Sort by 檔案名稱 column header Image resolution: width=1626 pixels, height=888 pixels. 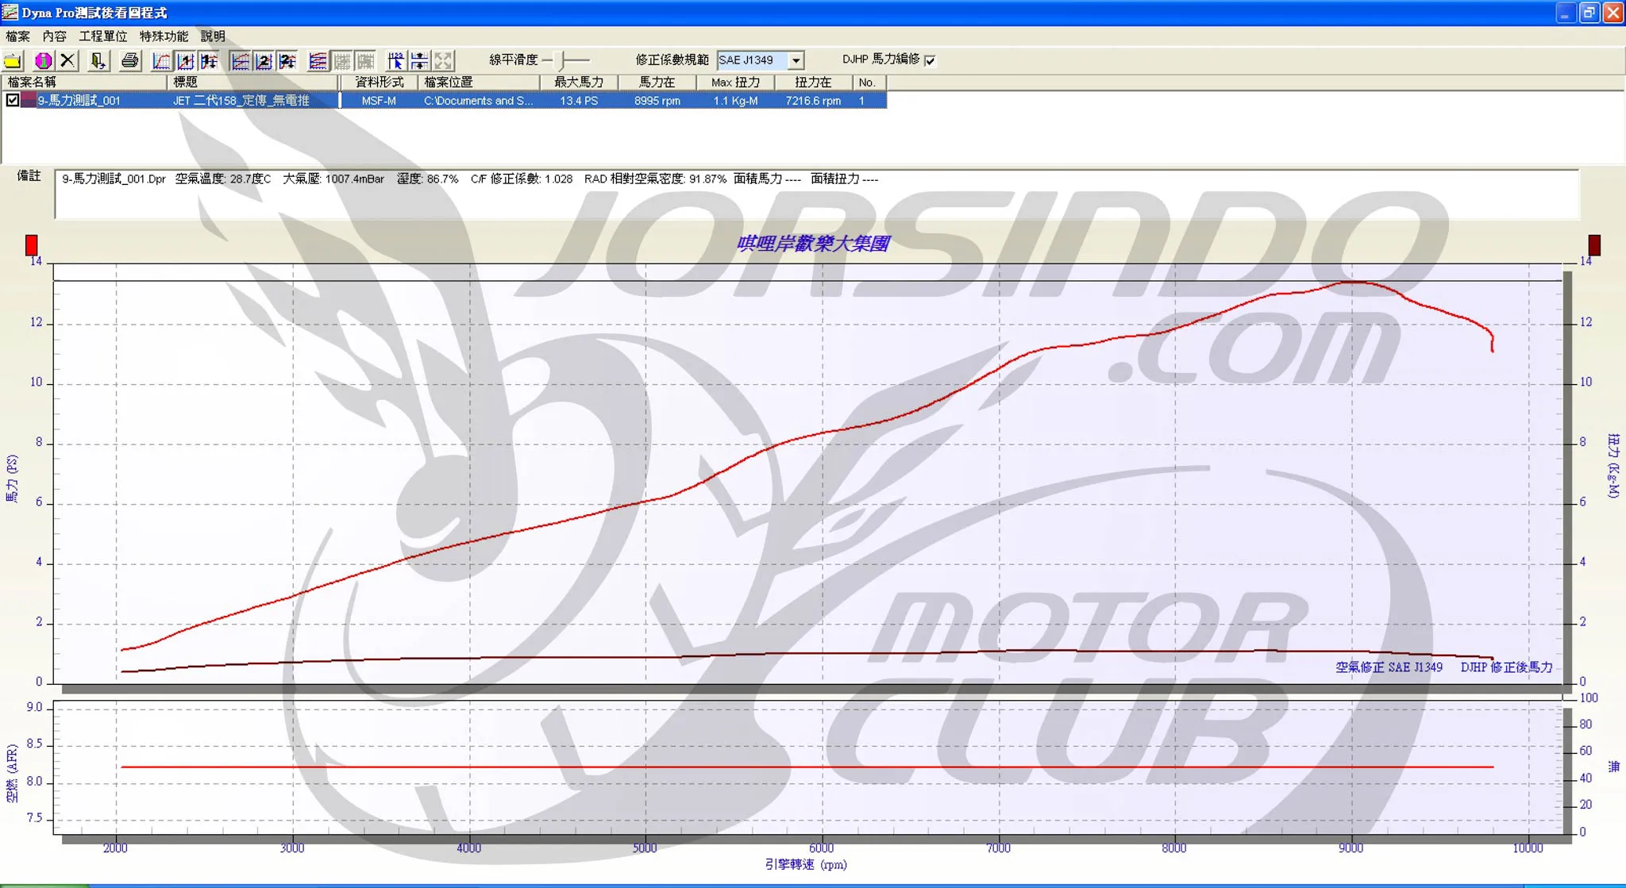pyautogui.click(x=84, y=83)
